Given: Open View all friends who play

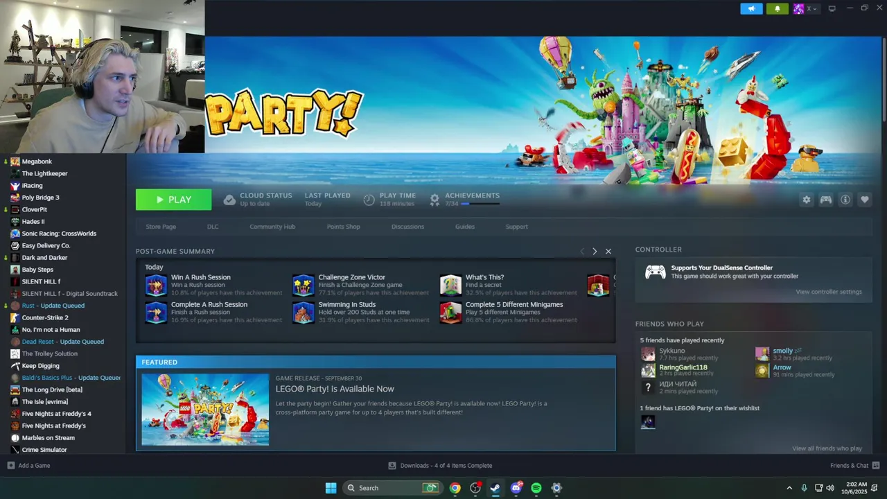Looking at the screenshot, I should click(x=827, y=448).
